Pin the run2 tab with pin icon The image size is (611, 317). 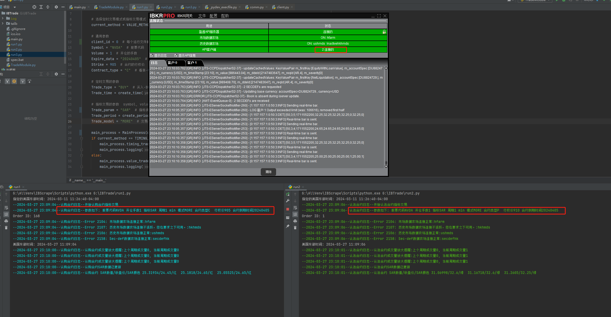point(288,226)
